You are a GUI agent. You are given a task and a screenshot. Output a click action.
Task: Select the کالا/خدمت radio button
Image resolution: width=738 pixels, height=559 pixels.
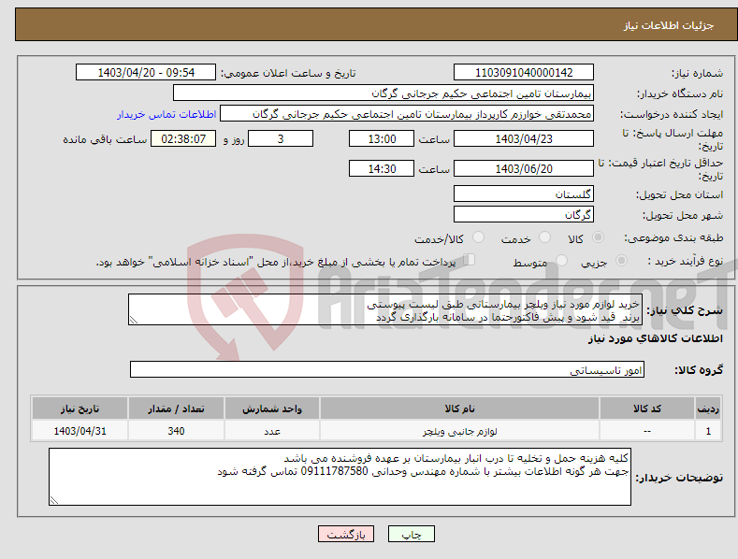tap(478, 237)
